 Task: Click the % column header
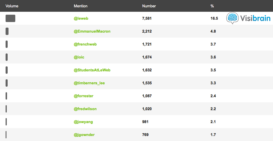(212, 6)
